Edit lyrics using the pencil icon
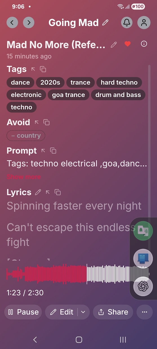Screen dimensions: 157x349 (38, 192)
